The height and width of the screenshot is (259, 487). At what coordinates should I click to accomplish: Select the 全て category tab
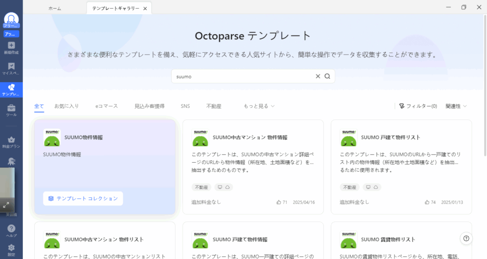pos(39,106)
